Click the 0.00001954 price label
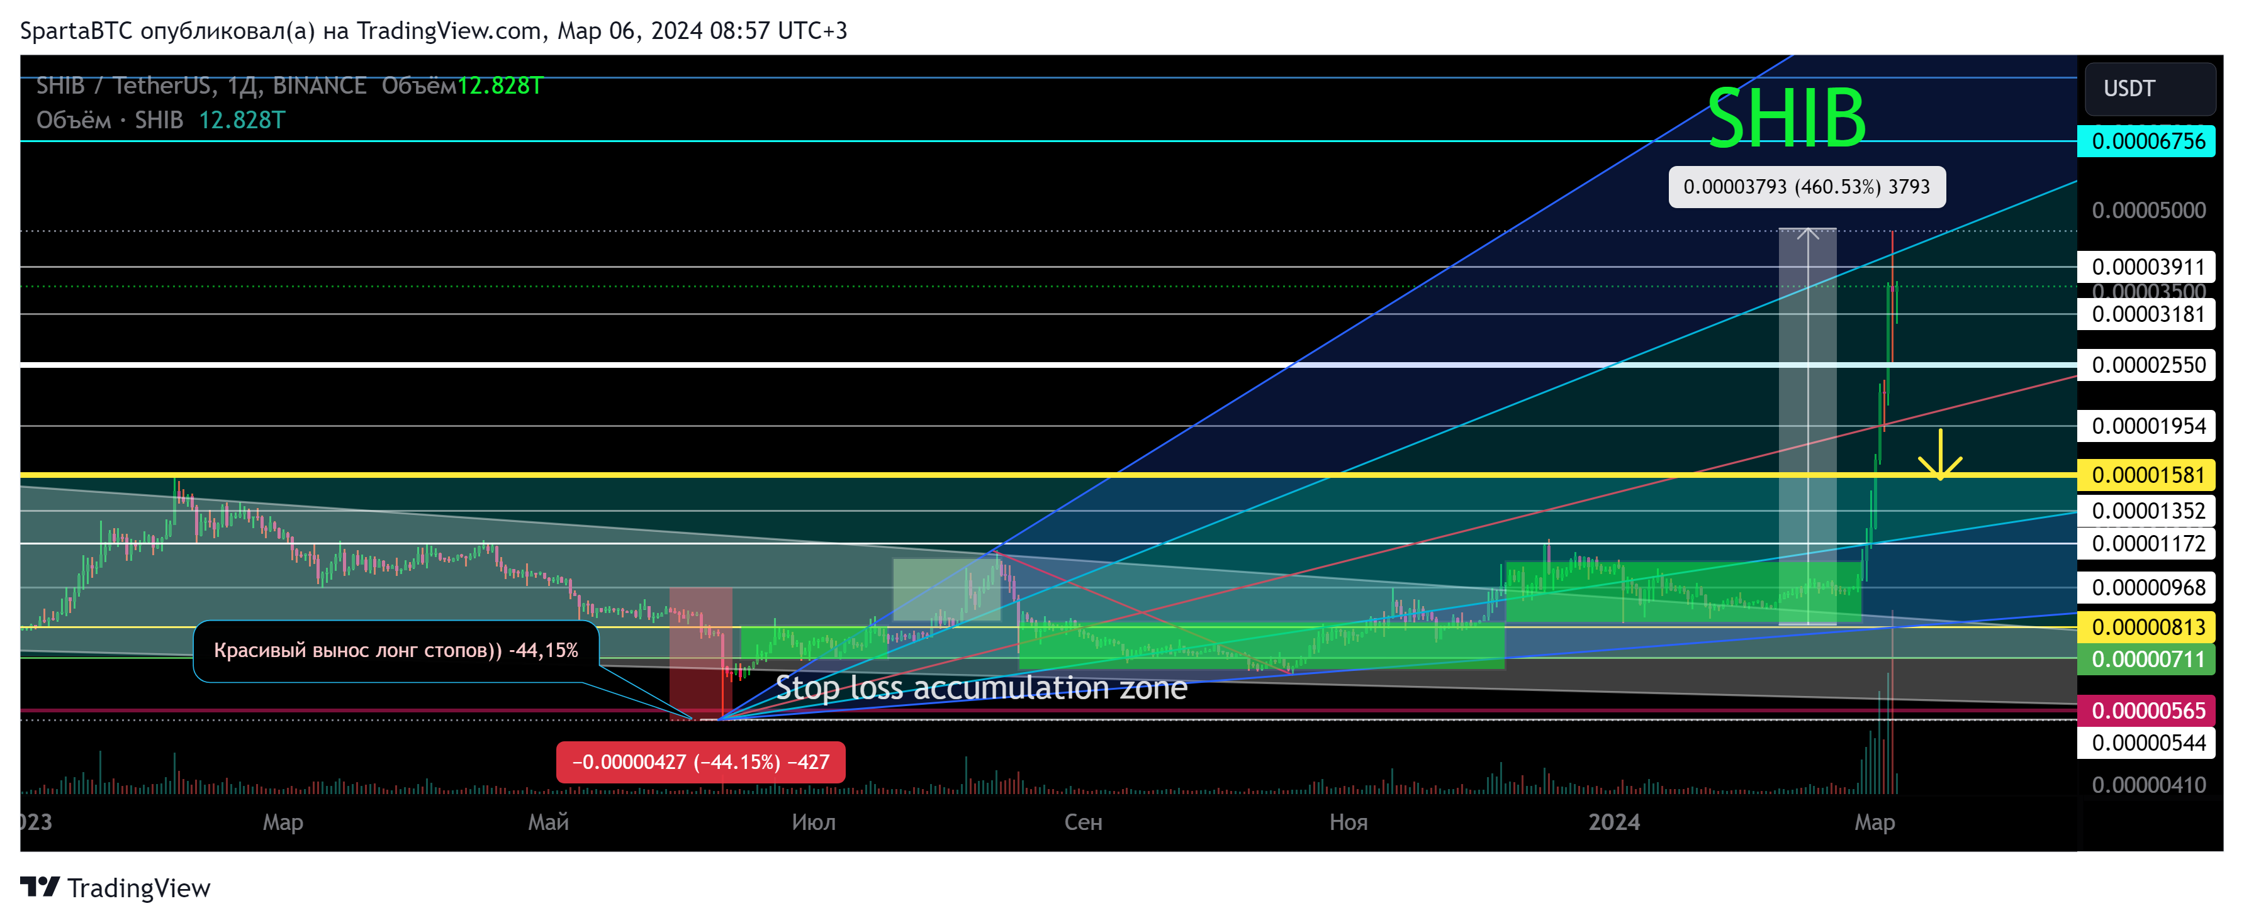Viewport: 2244px width, 923px height. 2146,426
